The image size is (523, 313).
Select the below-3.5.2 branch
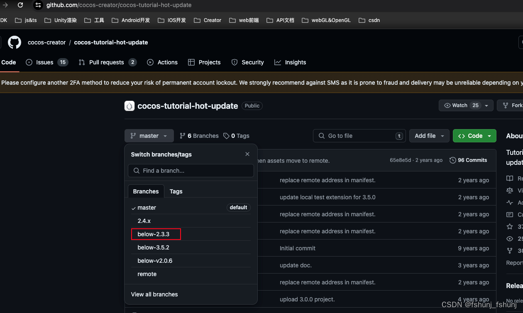tap(191, 247)
